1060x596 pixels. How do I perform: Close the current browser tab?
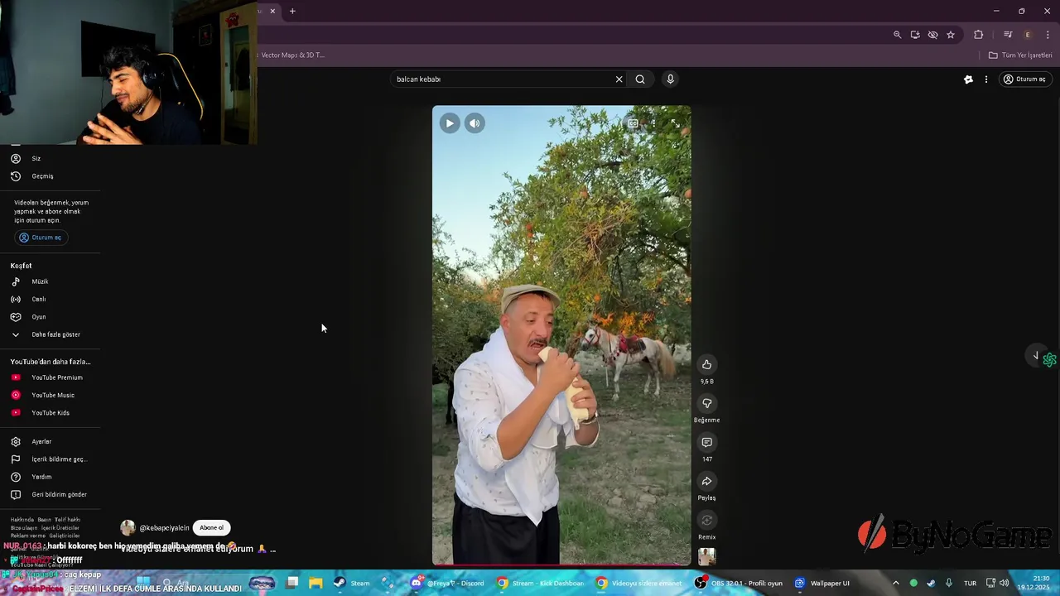(272, 11)
